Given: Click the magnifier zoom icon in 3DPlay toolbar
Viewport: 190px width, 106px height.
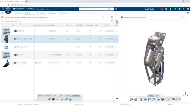Looking at the screenshot, I should coord(154,99).
